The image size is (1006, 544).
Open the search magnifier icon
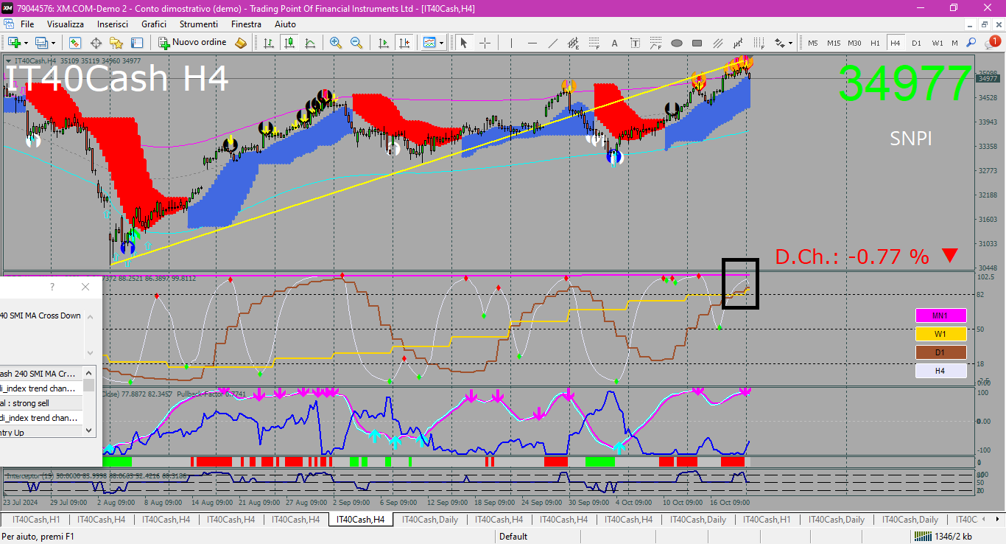pos(971,43)
